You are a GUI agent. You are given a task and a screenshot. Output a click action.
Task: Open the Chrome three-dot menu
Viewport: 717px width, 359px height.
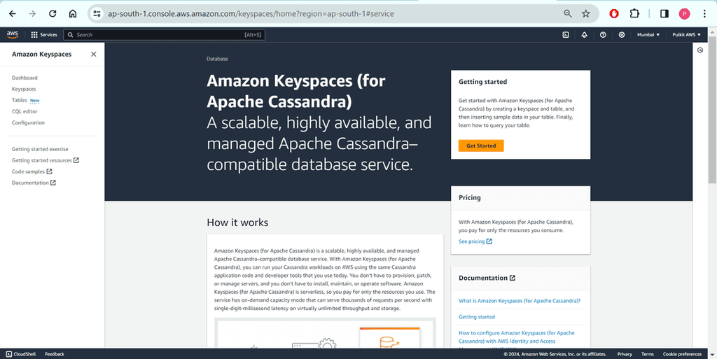point(704,13)
